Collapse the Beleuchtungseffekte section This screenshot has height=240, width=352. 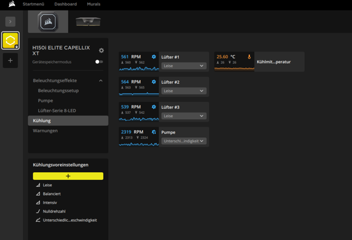point(101,80)
